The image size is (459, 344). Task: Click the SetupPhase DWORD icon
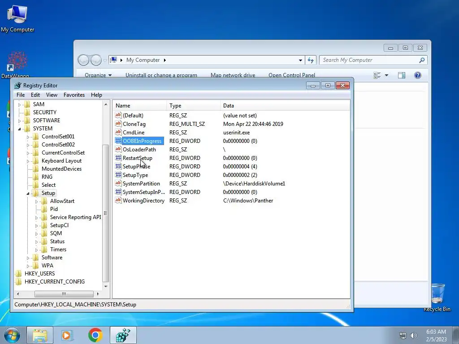(118, 167)
